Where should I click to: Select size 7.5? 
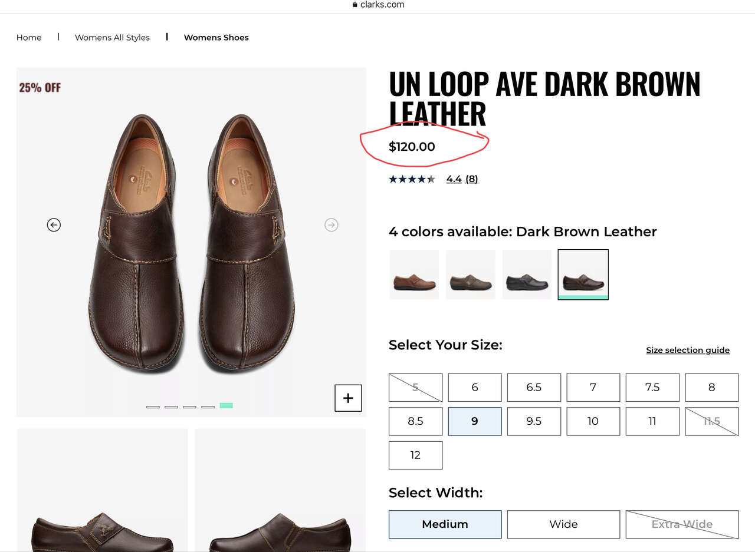(x=652, y=387)
